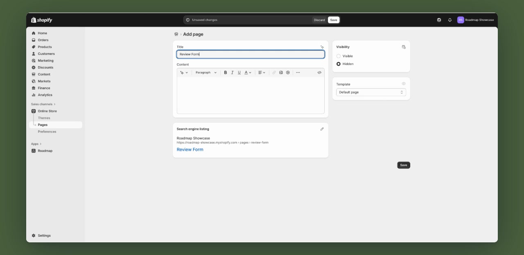The image size is (524, 255).
Task: Open the text color picker
Action: tap(247, 72)
